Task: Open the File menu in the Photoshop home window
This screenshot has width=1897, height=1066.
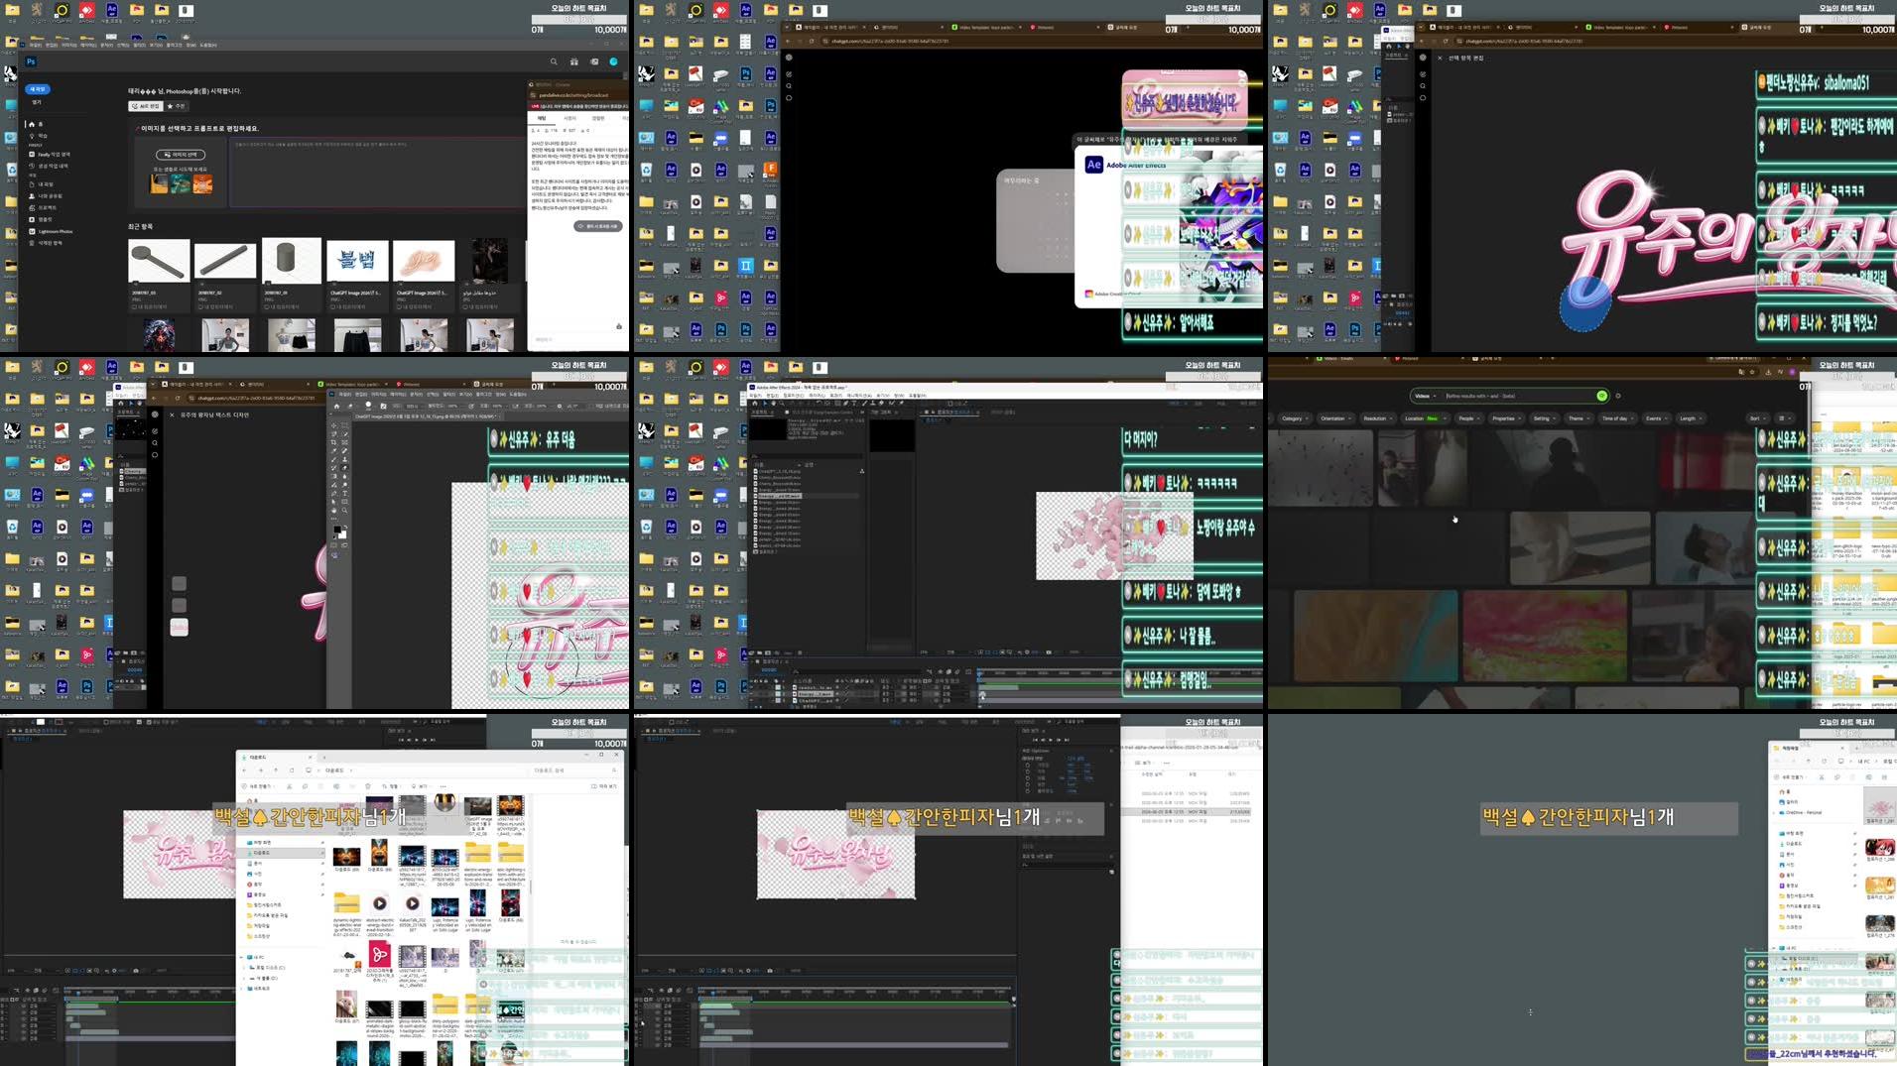Action: tap(35, 45)
